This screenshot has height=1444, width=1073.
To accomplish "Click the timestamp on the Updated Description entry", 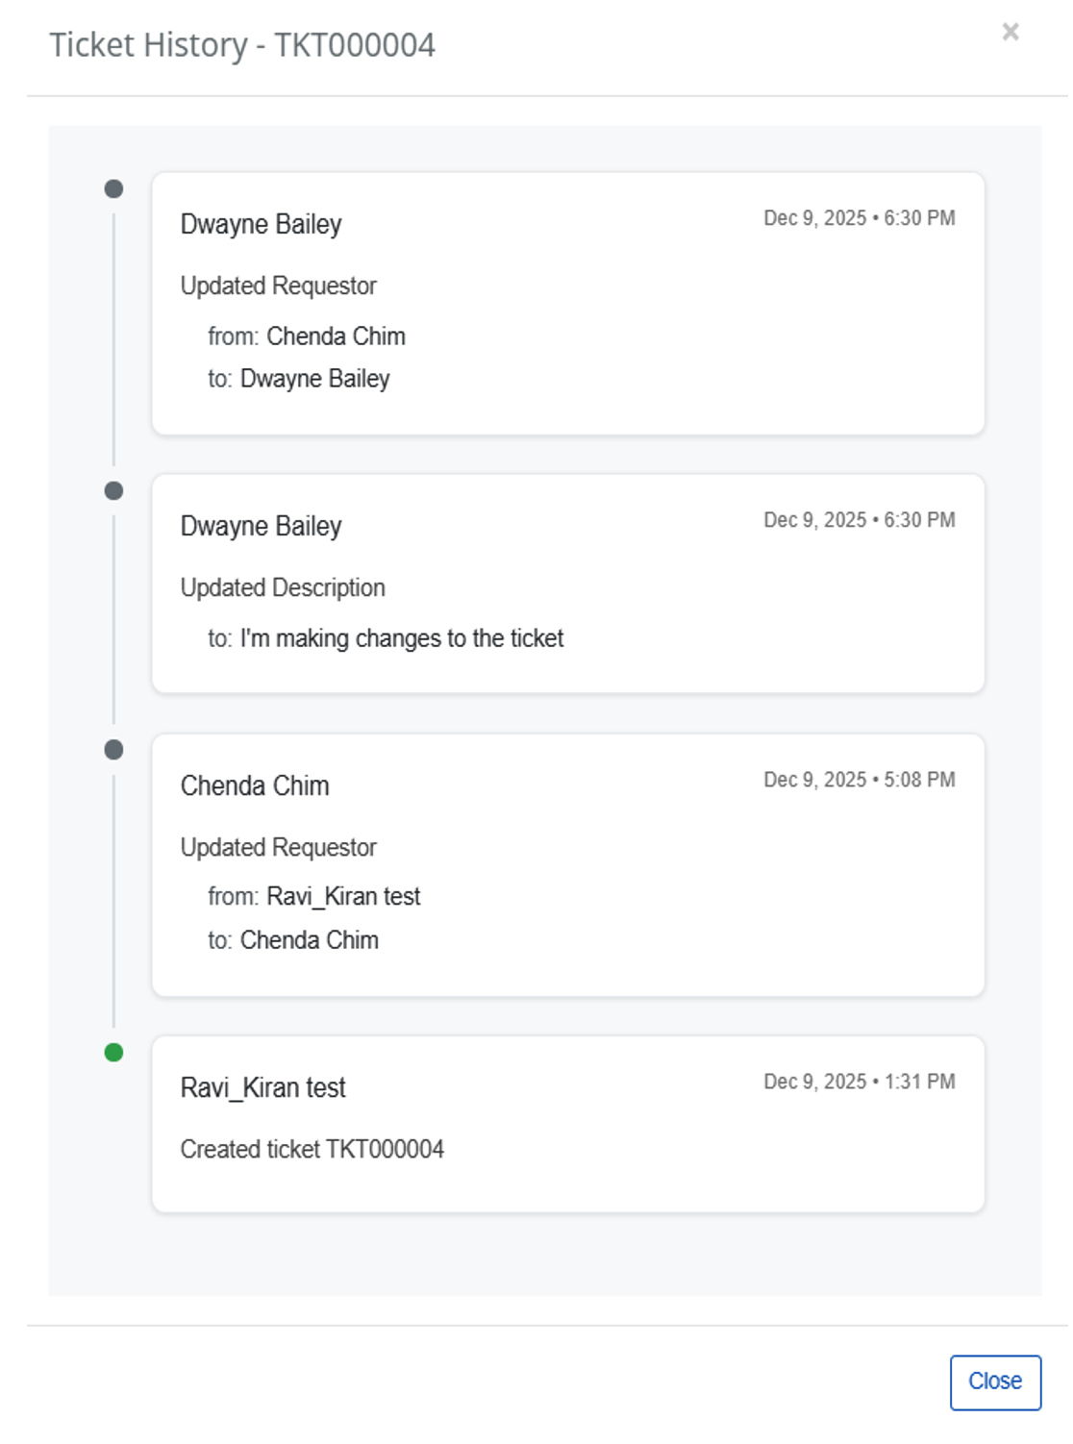I will 859,520.
